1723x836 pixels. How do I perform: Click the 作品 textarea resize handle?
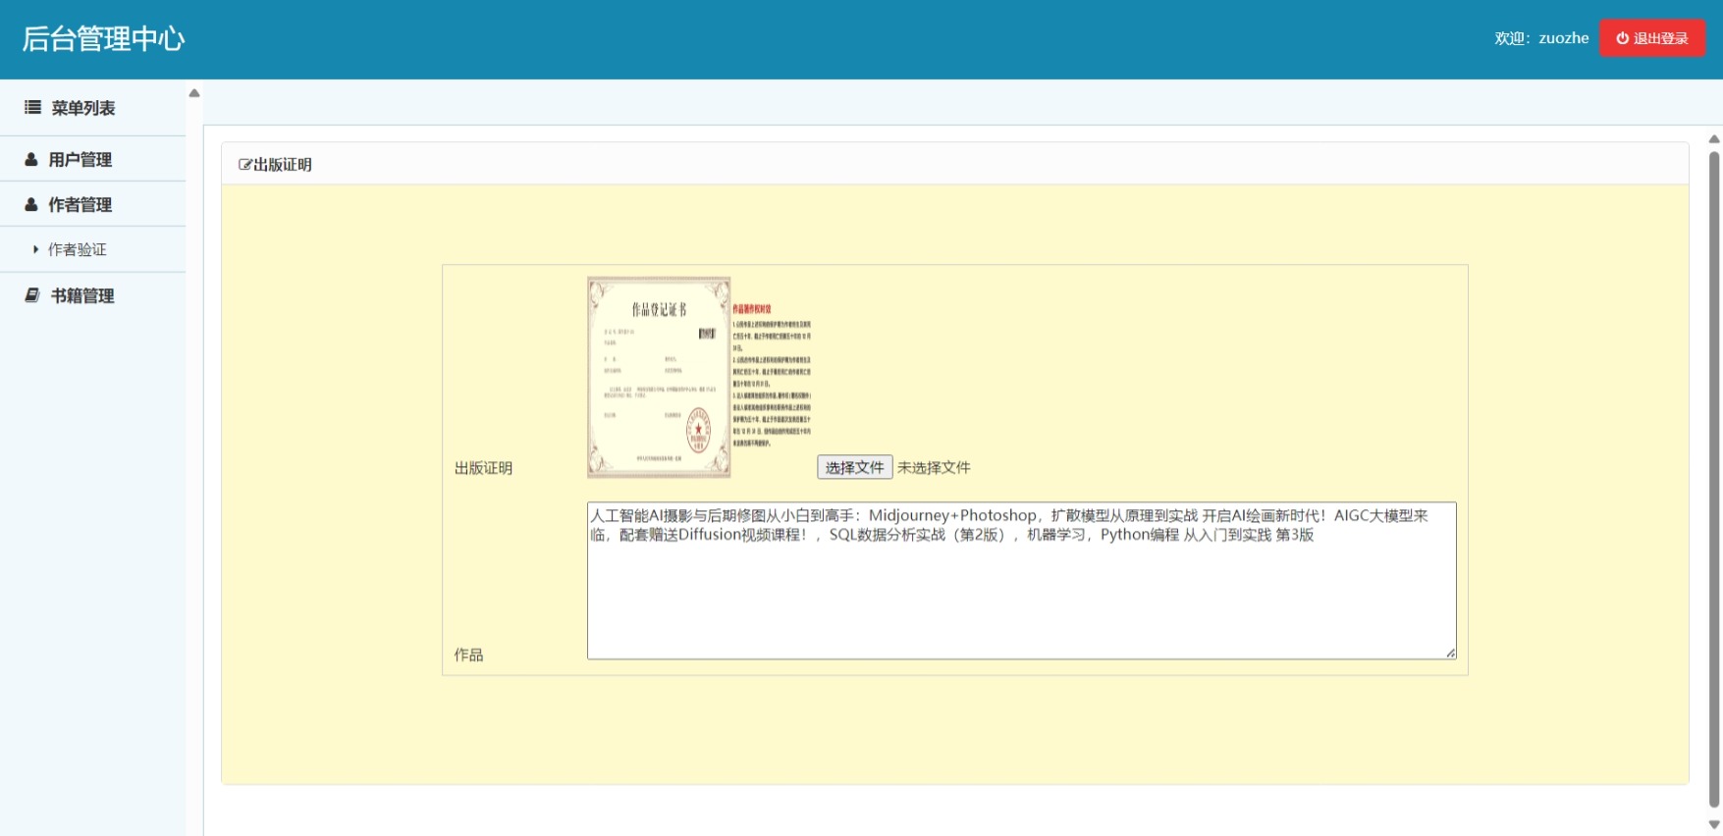point(1450,653)
